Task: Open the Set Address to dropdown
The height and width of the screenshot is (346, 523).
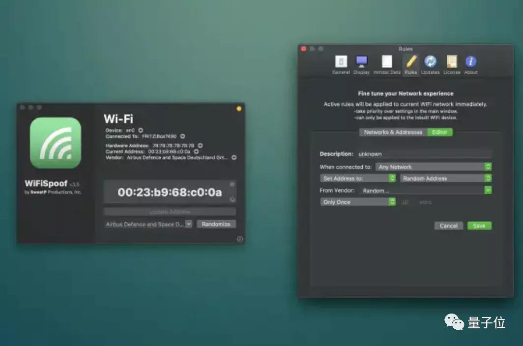Action: point(357,178)
